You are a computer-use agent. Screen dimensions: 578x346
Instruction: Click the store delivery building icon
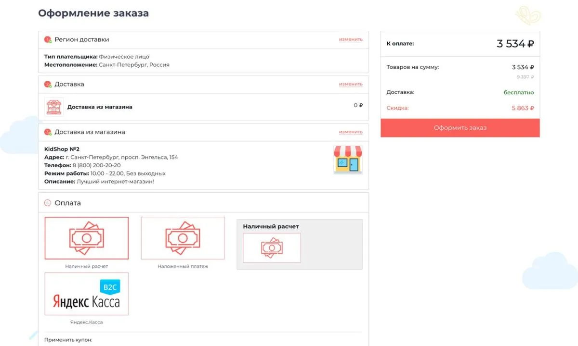(54, 107)
